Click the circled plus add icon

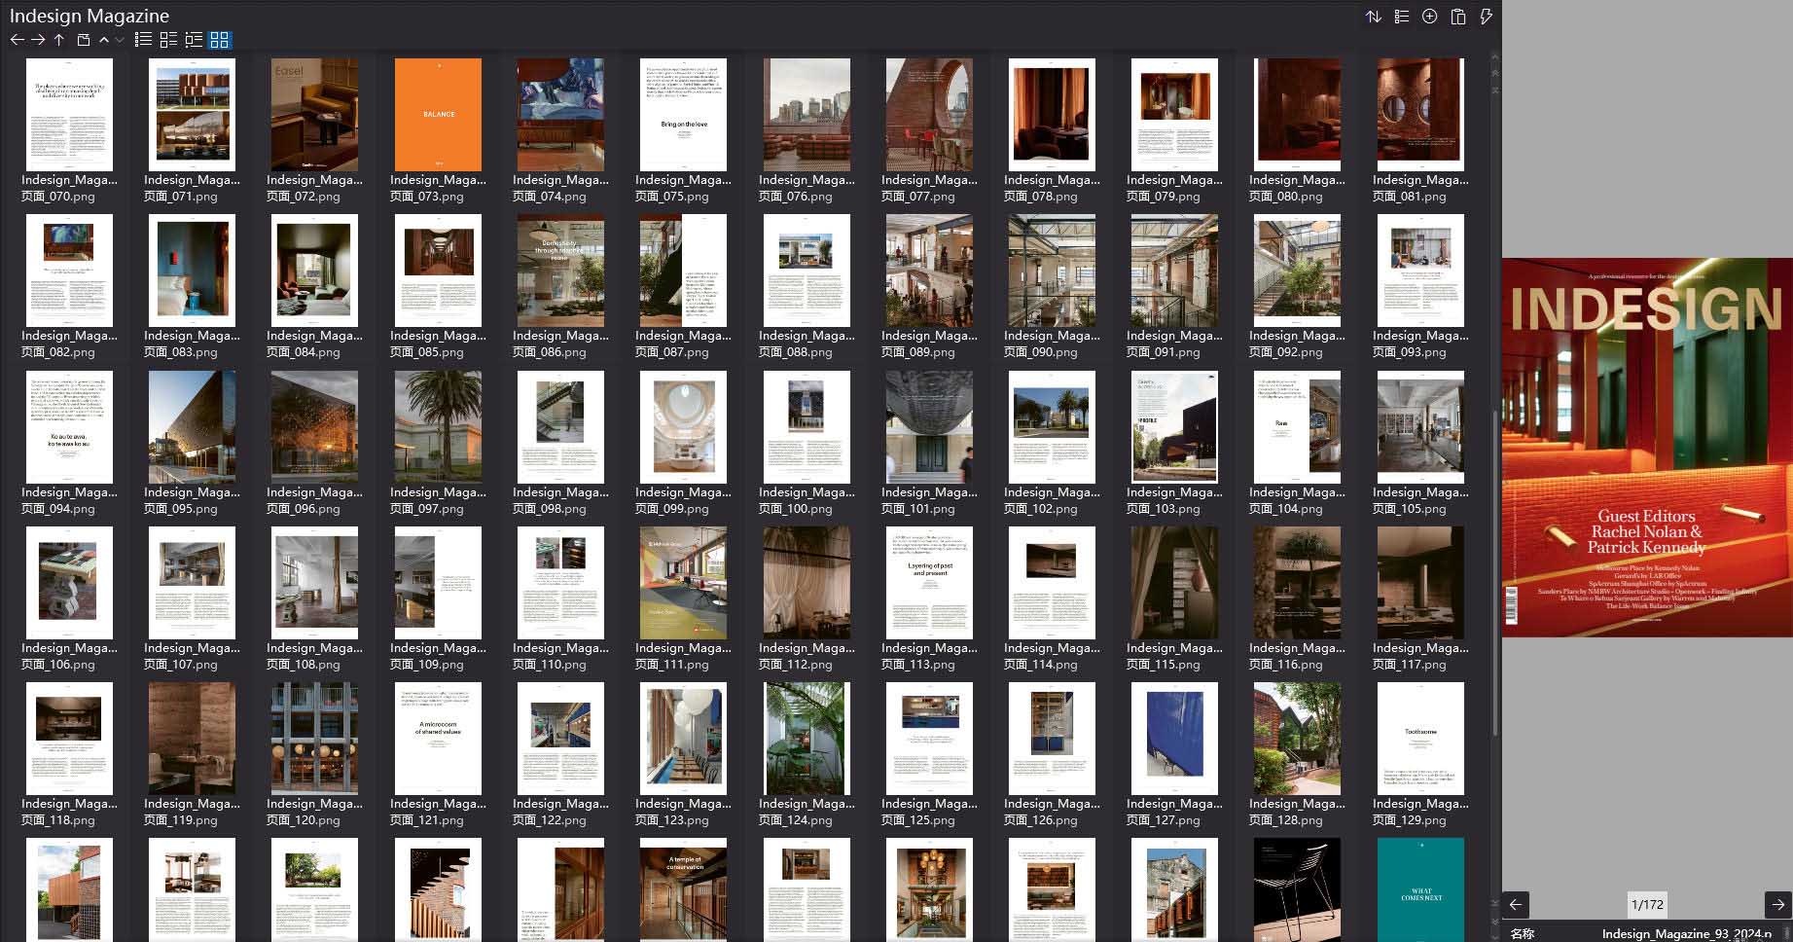(1429, 17)
